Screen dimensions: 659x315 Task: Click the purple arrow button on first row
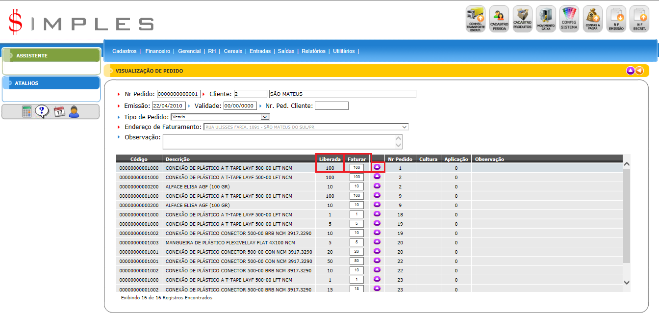pos(377,167)
